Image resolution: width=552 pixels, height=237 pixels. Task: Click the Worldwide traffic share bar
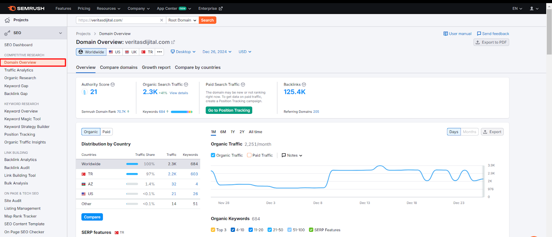pyautogui.click(x=132, y=164)
